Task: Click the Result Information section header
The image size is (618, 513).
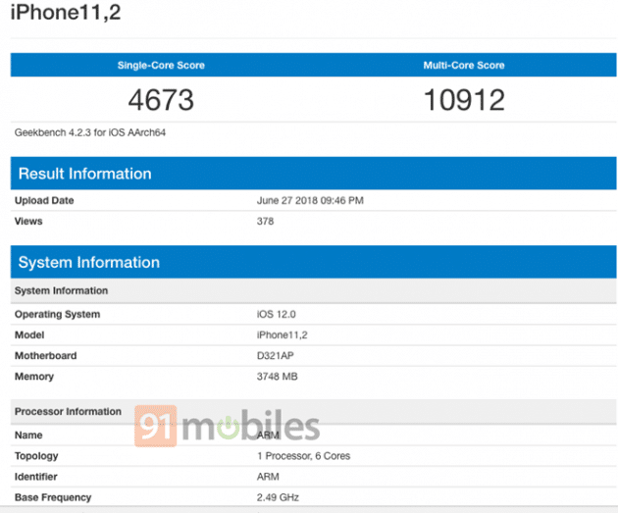Action: 84,174
